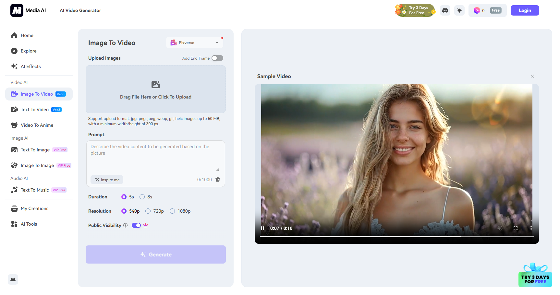Click the Login button

coord(525,10)
